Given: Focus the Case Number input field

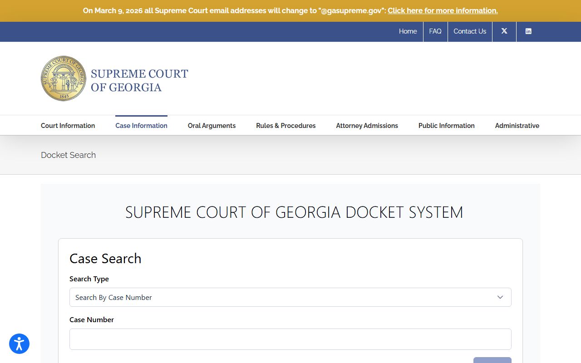Looking at the screenshot, I should click(x=290, y=339).
